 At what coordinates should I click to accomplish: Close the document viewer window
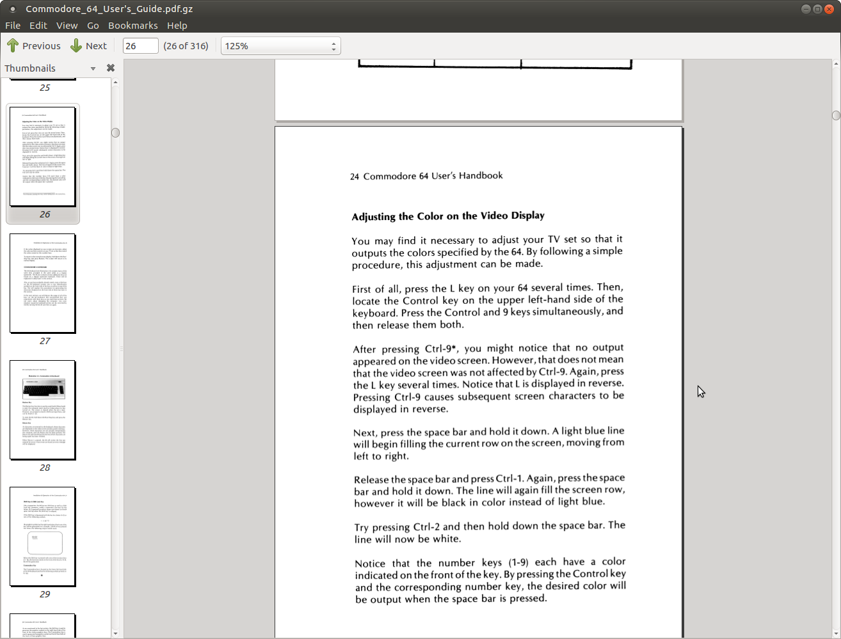(x=831, y=9)
